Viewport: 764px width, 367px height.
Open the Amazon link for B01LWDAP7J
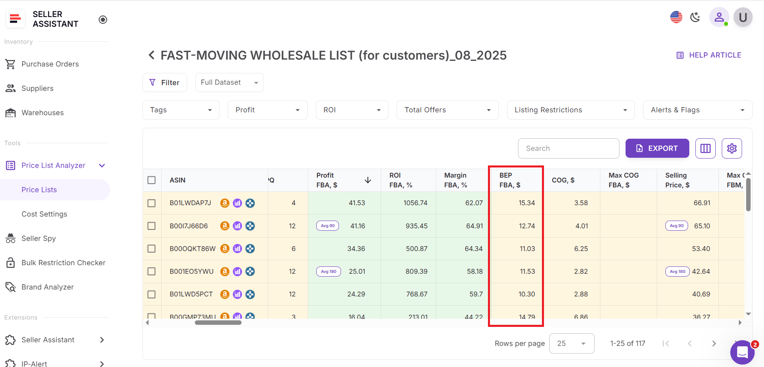[x=224, y=203]
